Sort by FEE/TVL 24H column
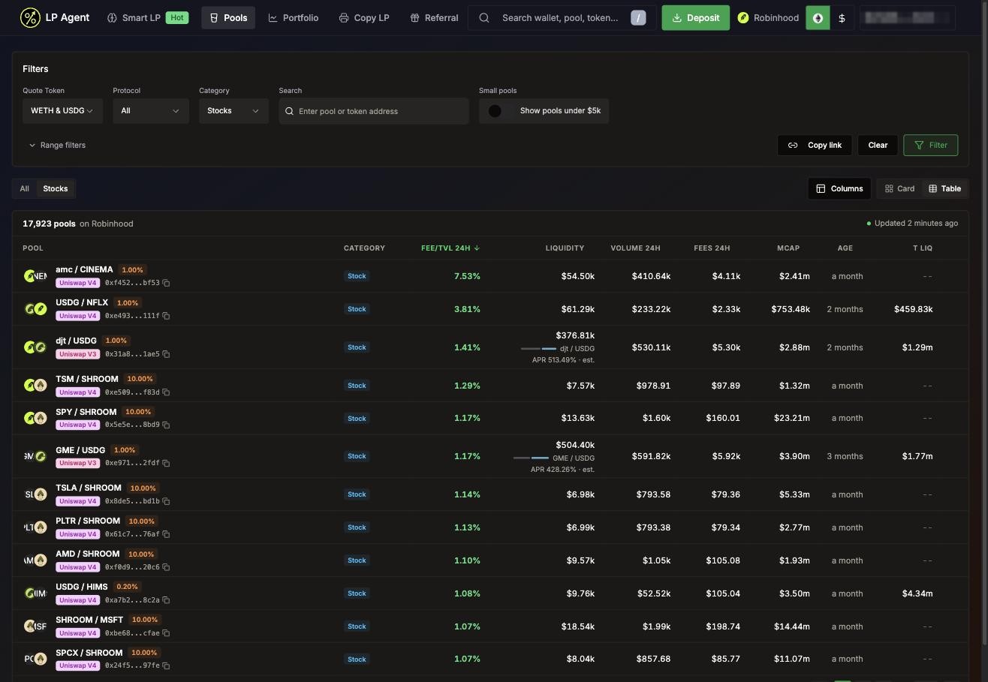 pyautogui.click(x=450, y=248)
